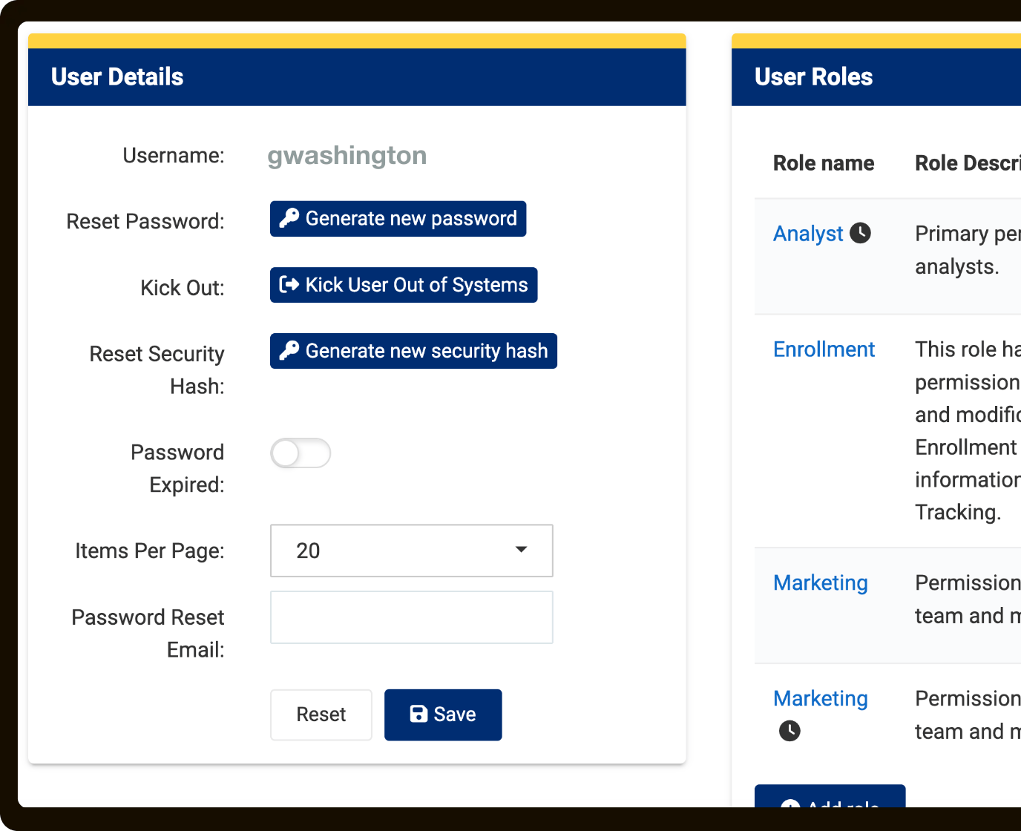Toggle the Password Expired switch

301,453
